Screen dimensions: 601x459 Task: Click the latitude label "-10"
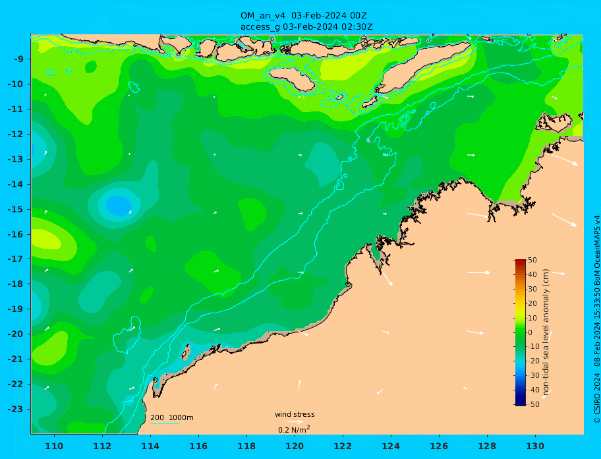[16, 84]
